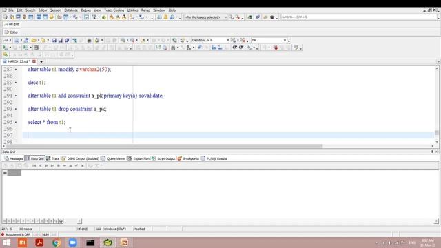Click the Save file floppy icon
This screenshot has width=441, height=248.
tap(54, 40)
